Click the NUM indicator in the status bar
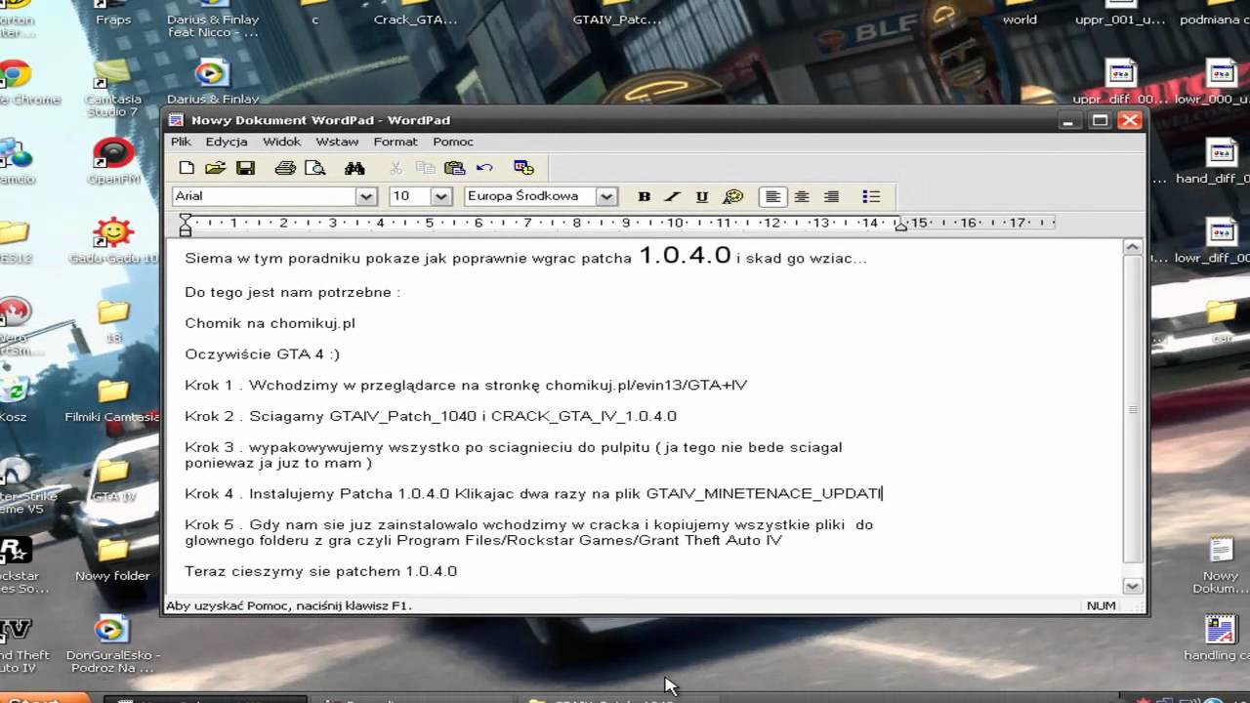This screenshot has height=703, width=1250. coord(1101,605)
